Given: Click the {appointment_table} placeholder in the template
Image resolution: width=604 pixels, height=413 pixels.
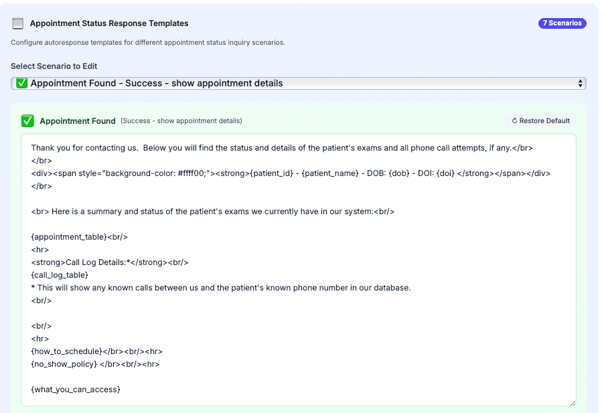Looking at the screenshot, I should click(x=67, y=237).
